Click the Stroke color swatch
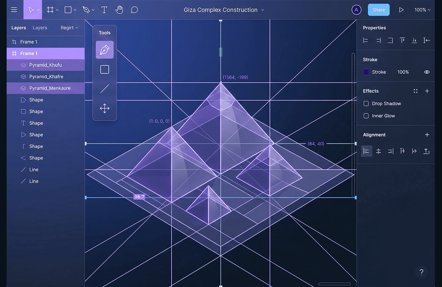 coord(366,72)
